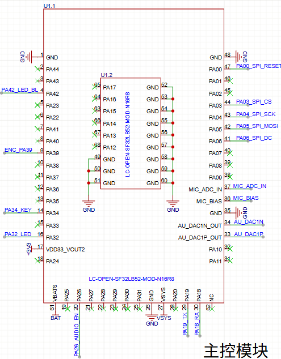
Task: Click the PA36 pin name
Action: 52,189
